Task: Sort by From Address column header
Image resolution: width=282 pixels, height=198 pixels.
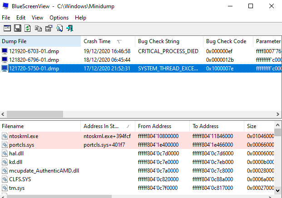Action: (x=163, y=126)
